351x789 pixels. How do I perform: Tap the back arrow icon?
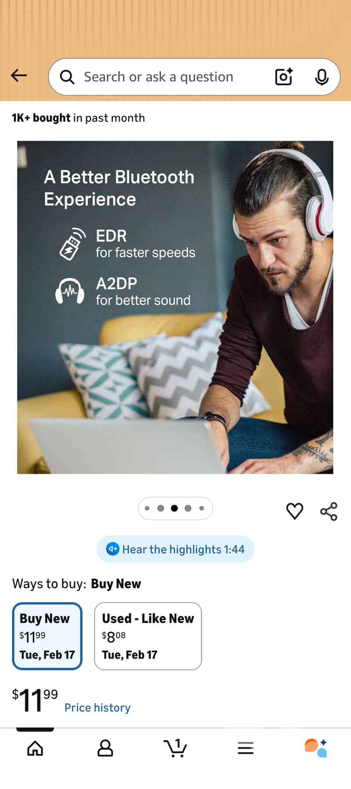[x=19, y=76]
